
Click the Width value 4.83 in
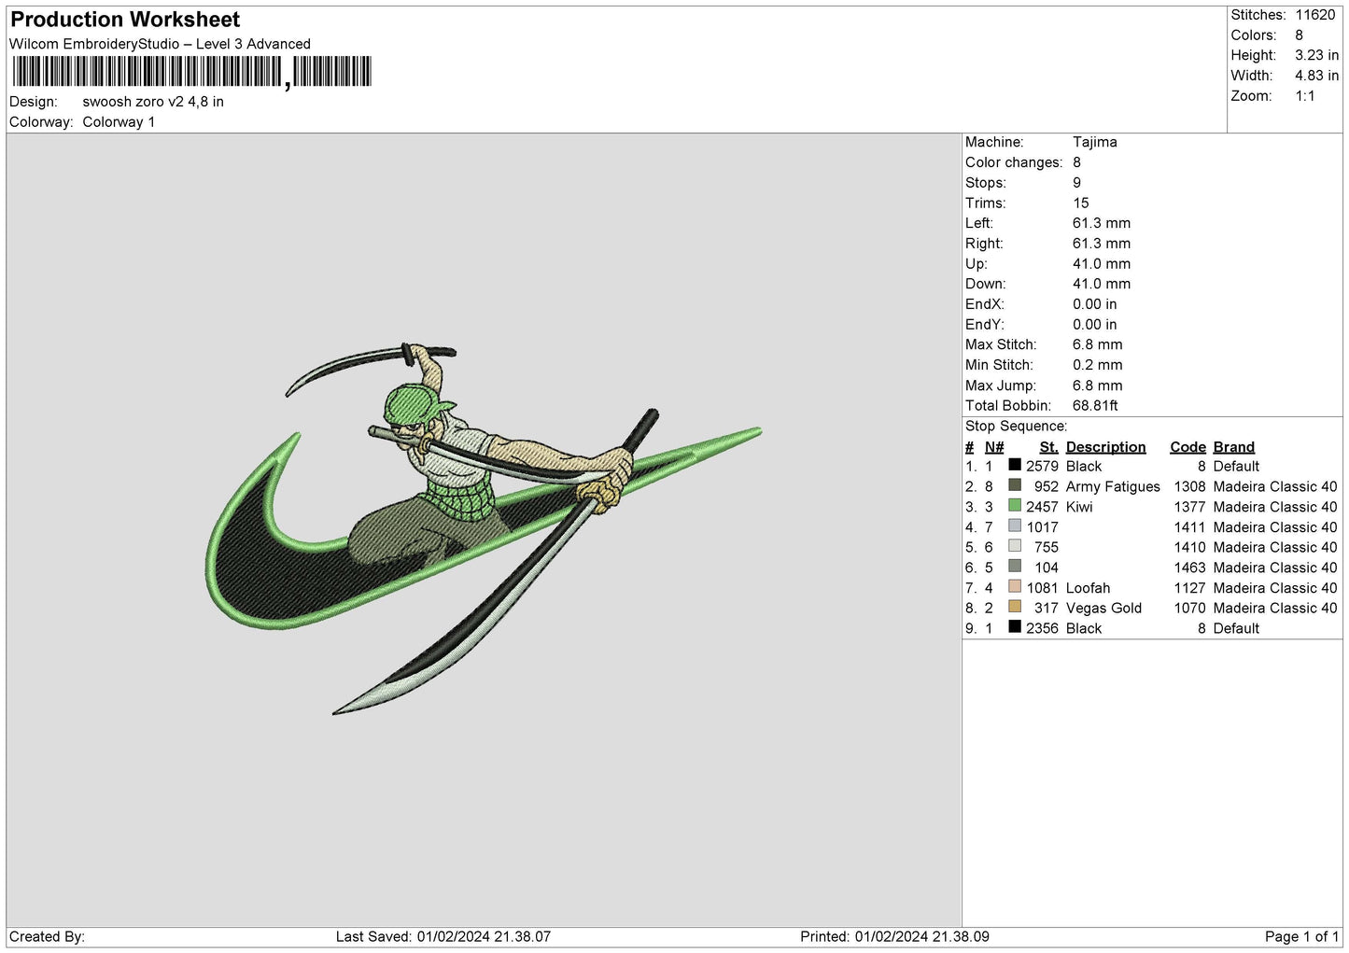(1316, 76)
